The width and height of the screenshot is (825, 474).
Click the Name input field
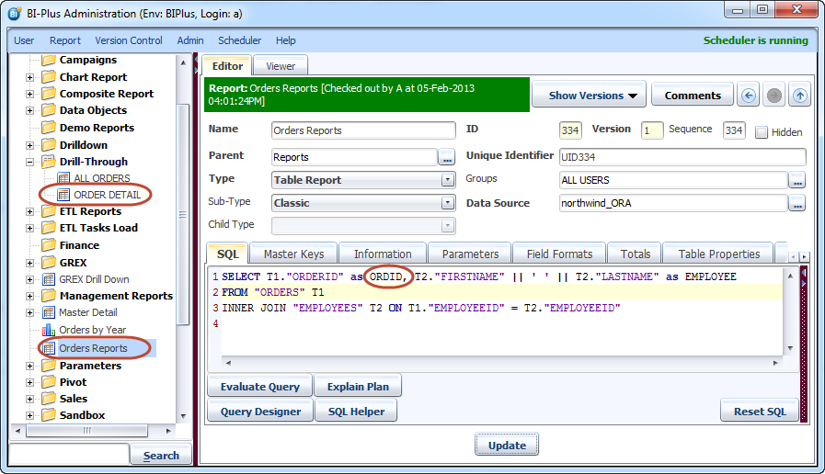[363, 130]
